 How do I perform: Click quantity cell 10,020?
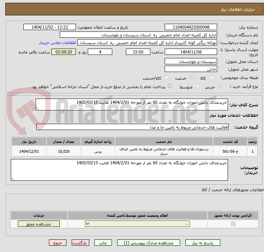(x=64, y=151)
